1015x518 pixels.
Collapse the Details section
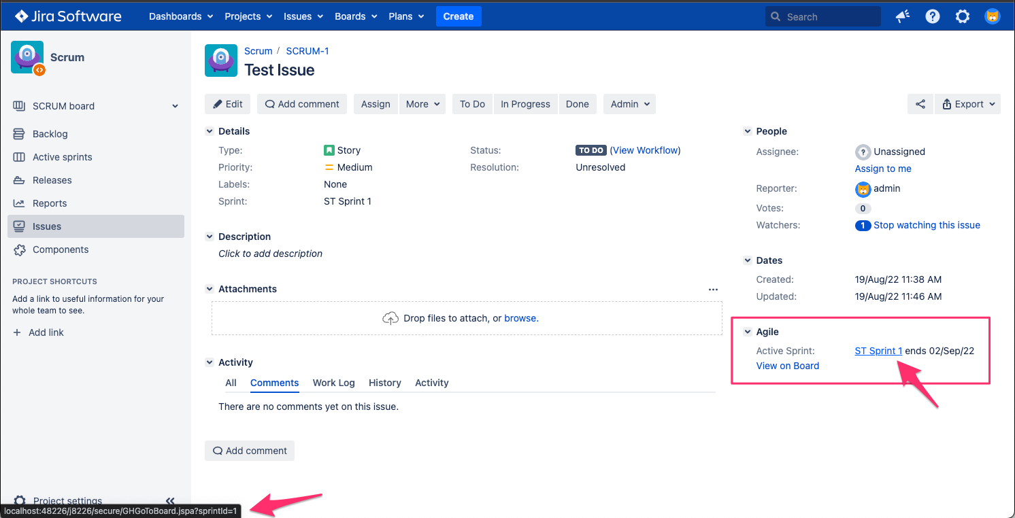[x=210, y=131]
